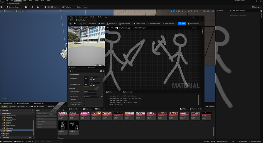The height and width of the screenshot is (143, 263).
Task: Click the Details panel search field
Action: (85, 71)
